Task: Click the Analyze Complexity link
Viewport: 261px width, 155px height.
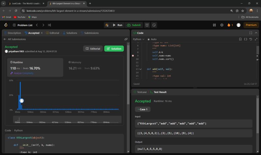Action: pyautogui.click(x=23, y=73)
